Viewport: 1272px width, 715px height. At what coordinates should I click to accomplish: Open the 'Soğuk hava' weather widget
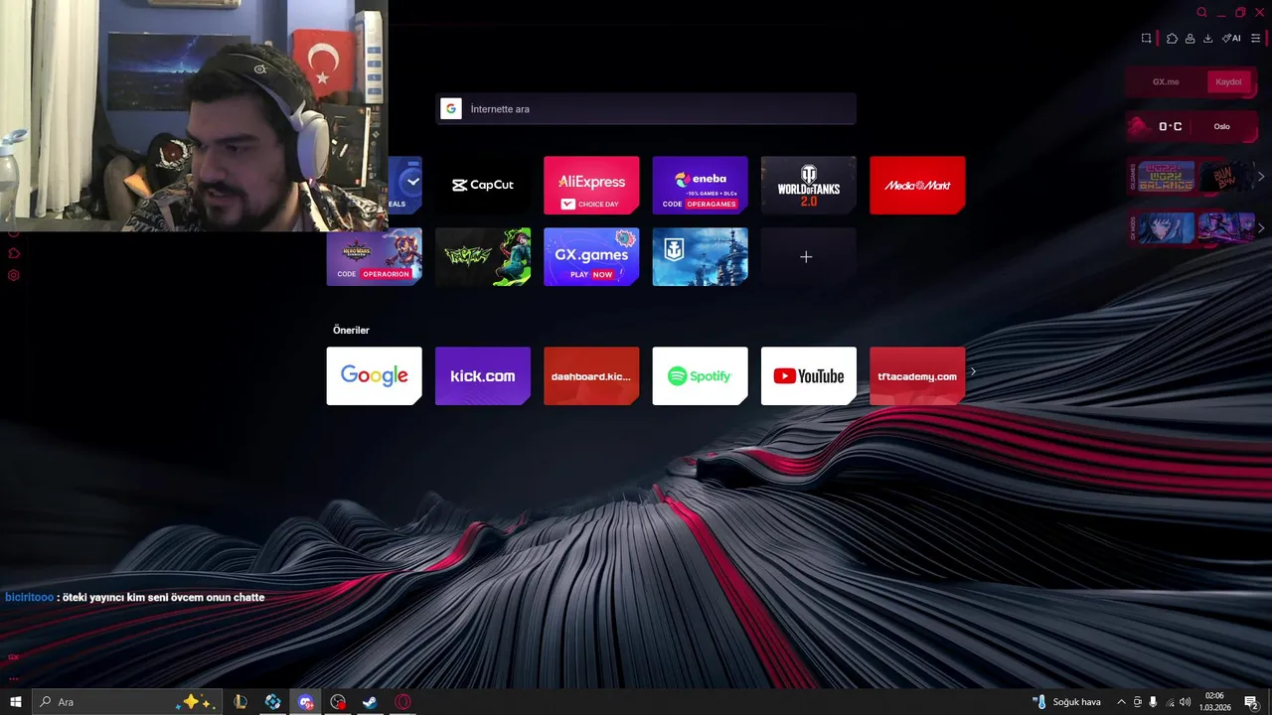pyautogui.click(x=1066, y=702)
